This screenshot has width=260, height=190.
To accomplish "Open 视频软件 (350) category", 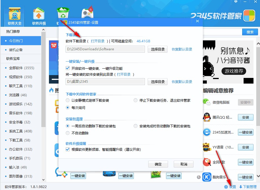I will point(21,77).
